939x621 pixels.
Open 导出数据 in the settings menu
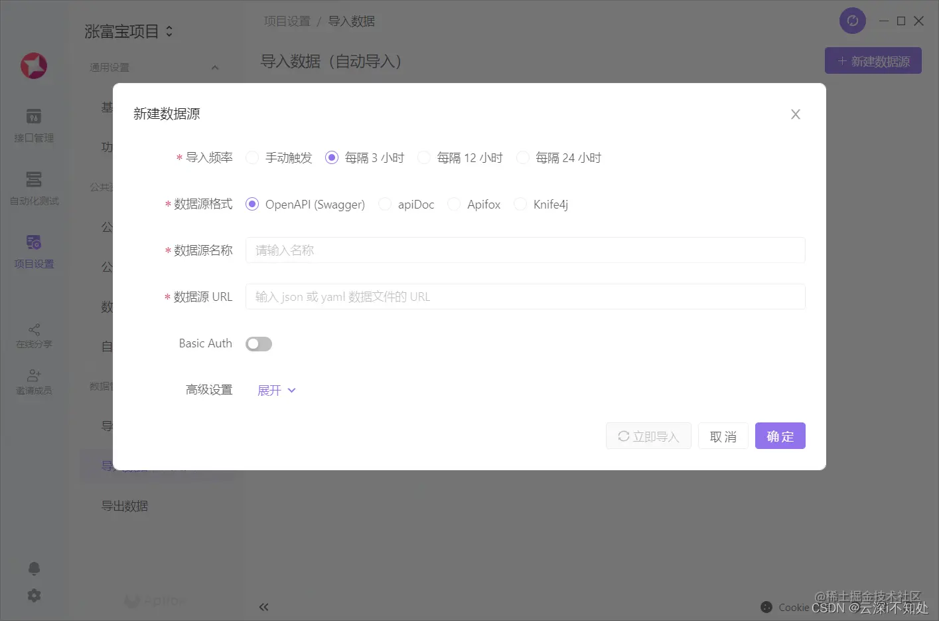[125, 506]
